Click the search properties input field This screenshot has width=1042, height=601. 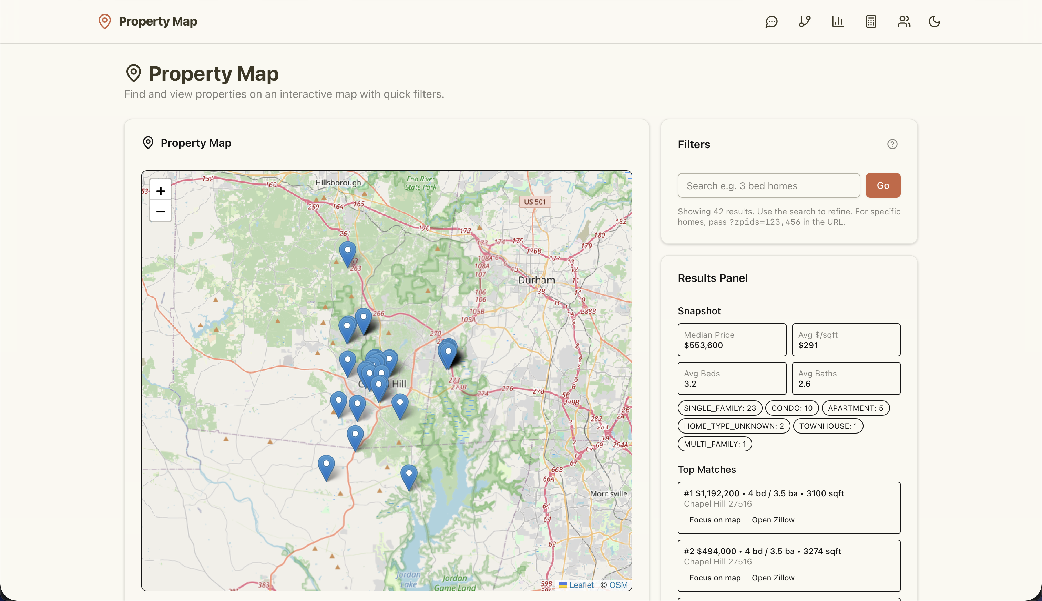(769, 186)
